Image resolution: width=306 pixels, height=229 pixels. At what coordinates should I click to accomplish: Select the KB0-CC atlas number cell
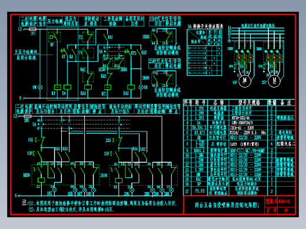point(286,201)
